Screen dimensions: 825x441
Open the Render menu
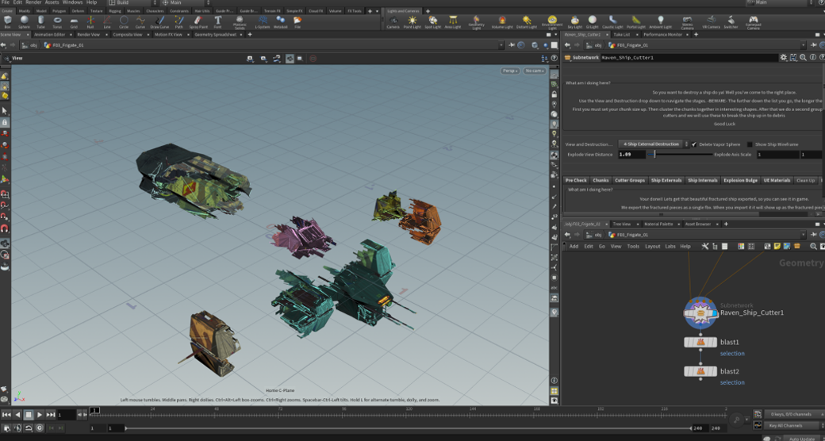[x=33, y=2]
